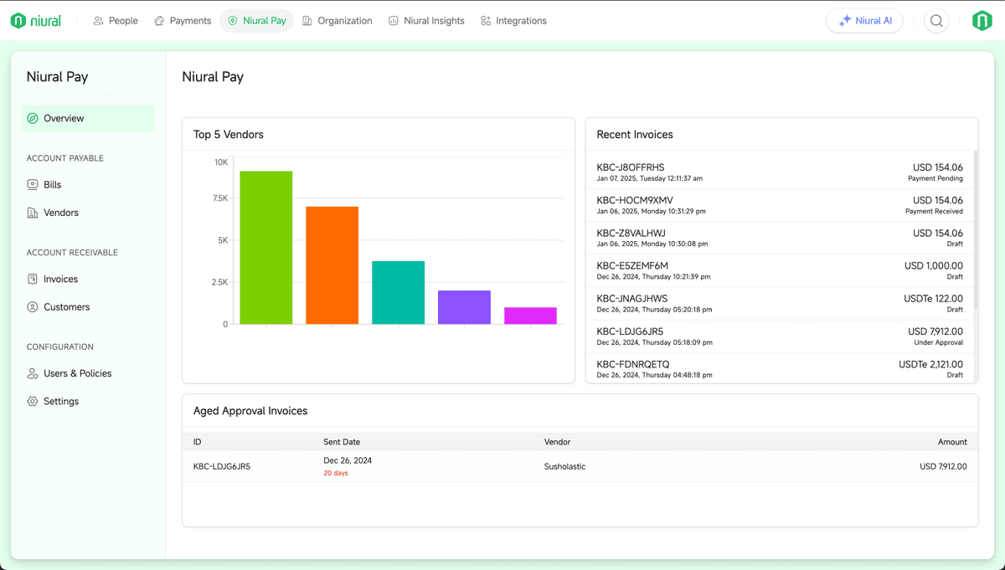This screenshot has width=1005, height=570.
Task: Open the green Niural profile avatar
Action: (x=982, y=21)
